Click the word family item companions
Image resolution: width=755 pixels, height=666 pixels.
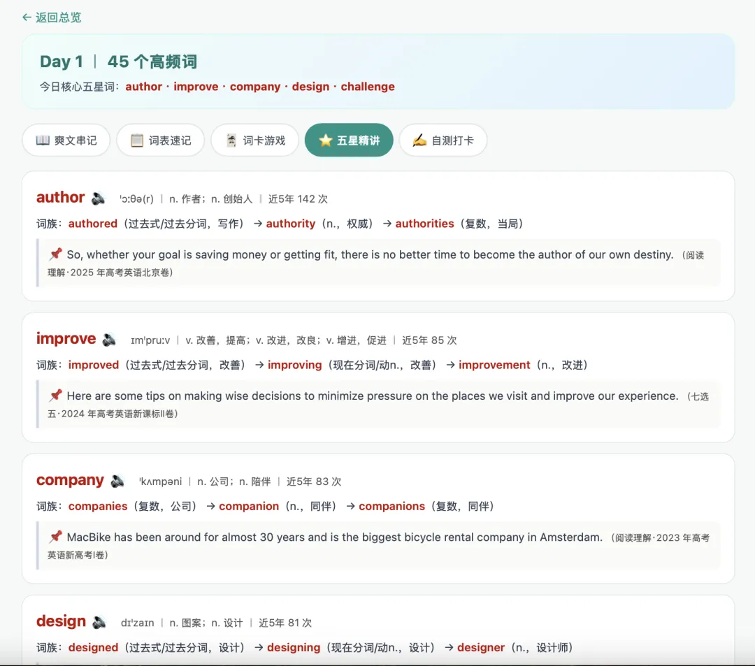(392, 506)
